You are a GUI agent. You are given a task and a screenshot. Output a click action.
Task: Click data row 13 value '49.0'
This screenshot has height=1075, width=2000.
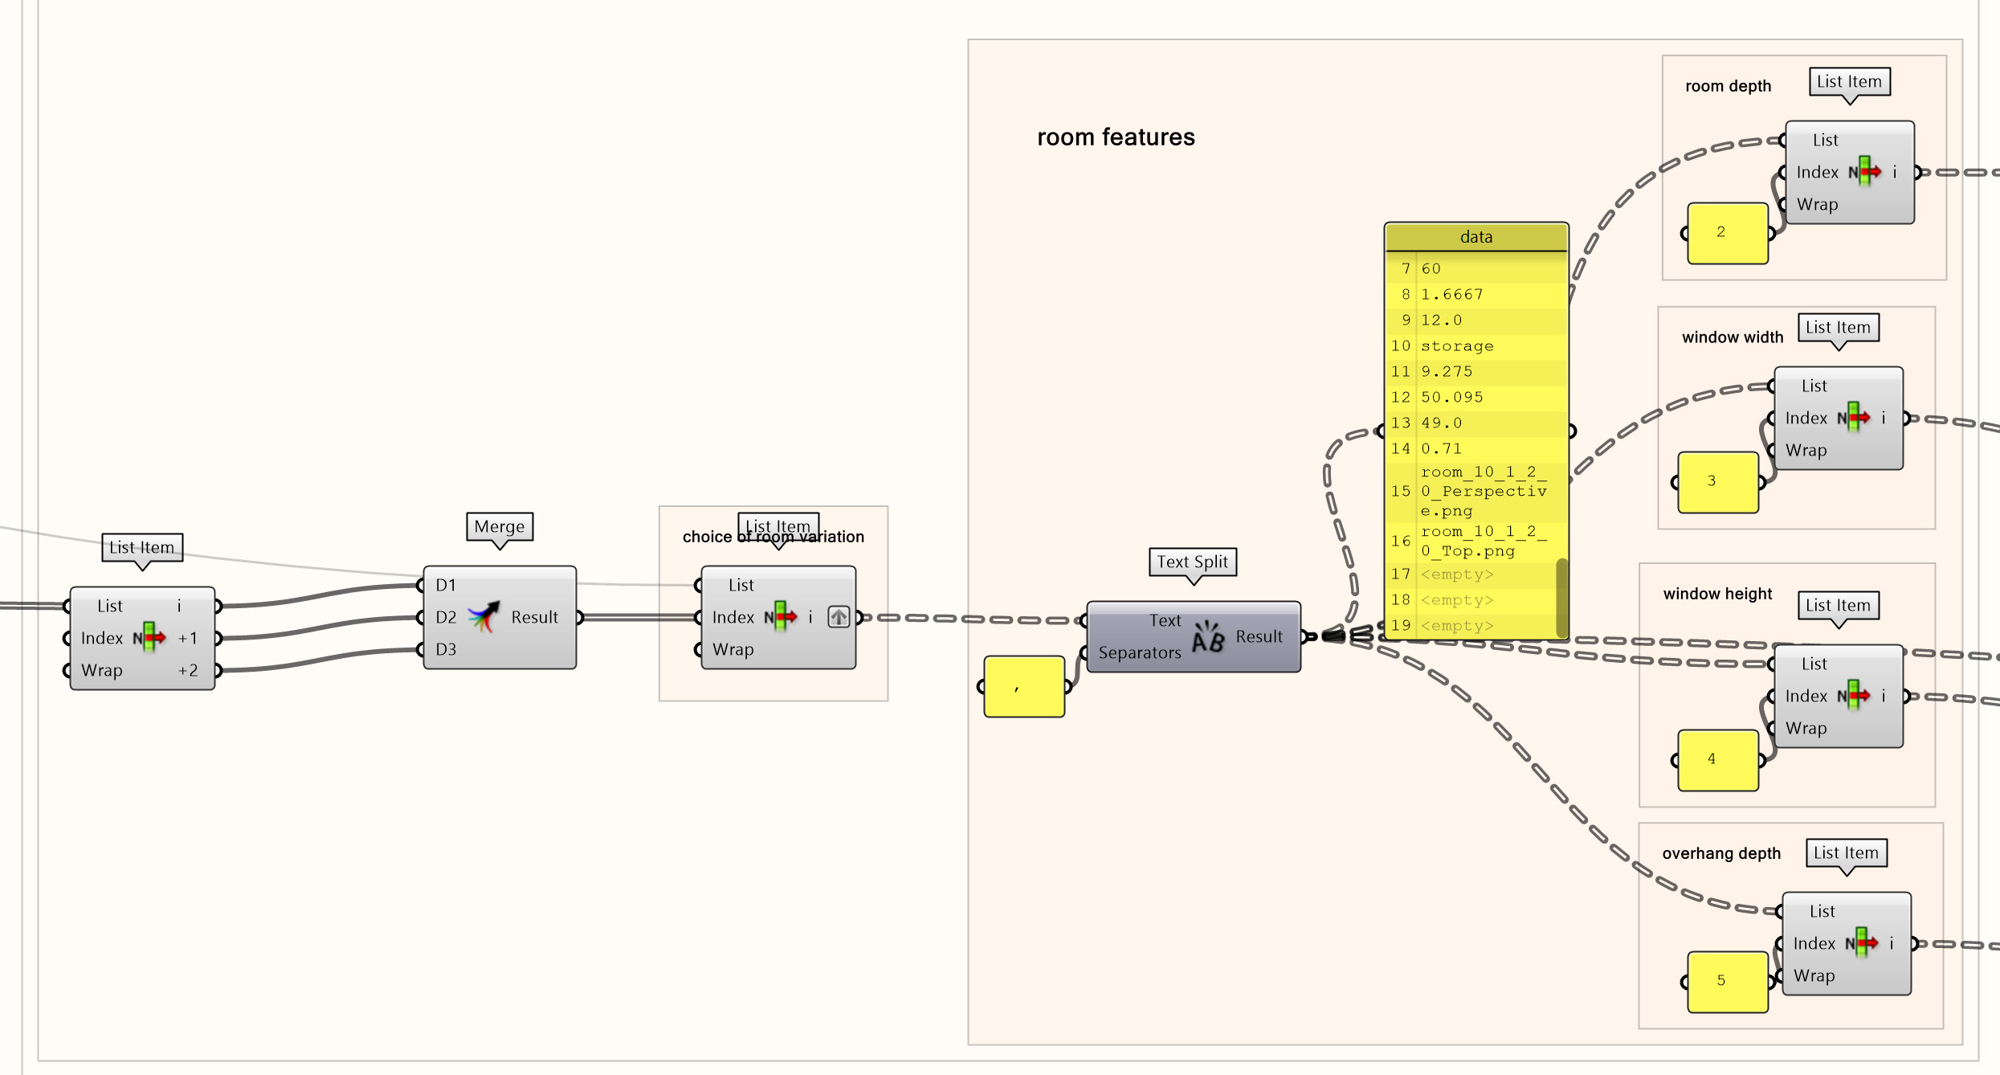coord(1441,423)
